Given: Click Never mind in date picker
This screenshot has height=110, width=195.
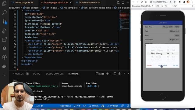Looking at the screenshot, I should (x=162, y=65).
